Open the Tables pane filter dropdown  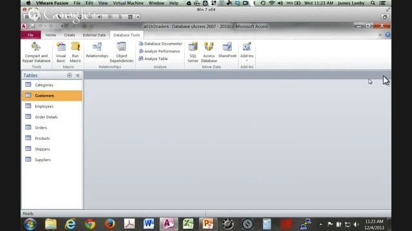click(x=70, y=75)
